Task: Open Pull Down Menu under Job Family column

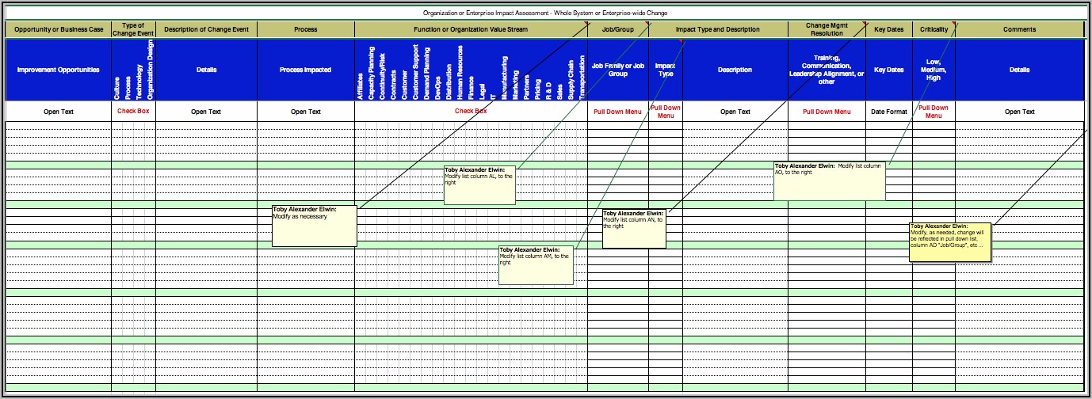Action: [x=617, y=112]
